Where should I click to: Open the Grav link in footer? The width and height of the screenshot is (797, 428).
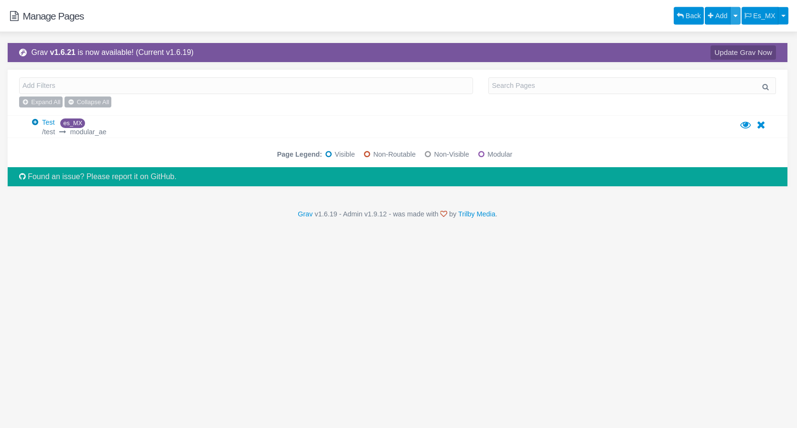[x=305, y=214]
